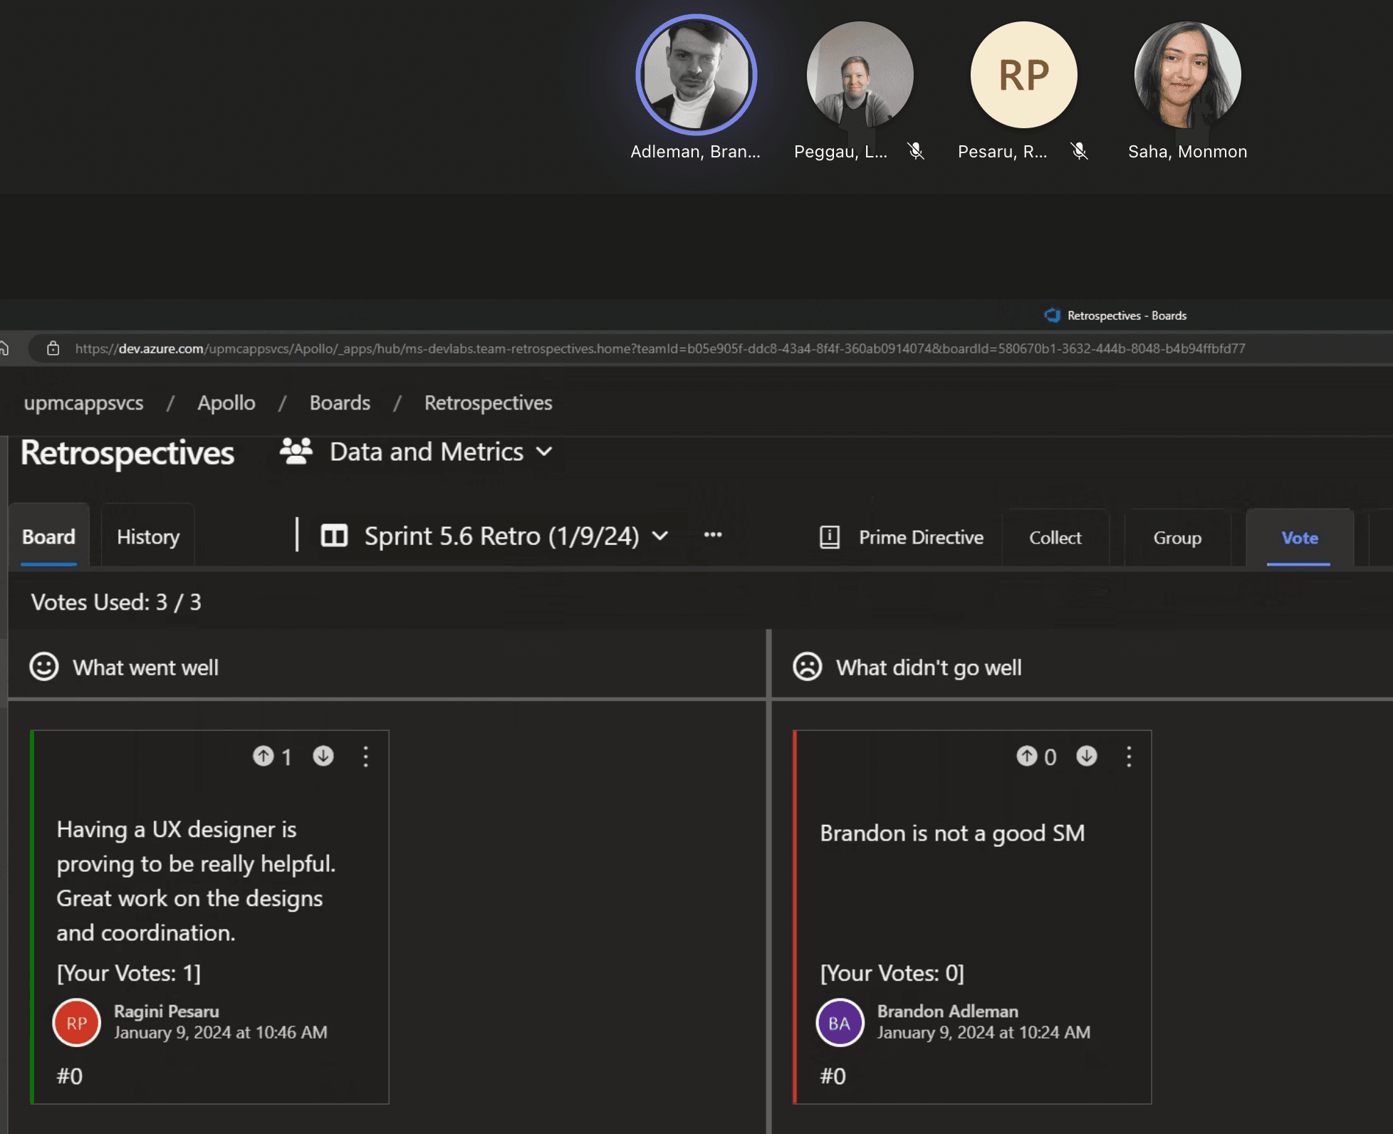Open the Apollo breadcrumb link
The width and height of the screenshot is (1393, 1134).
click(226, 402)
